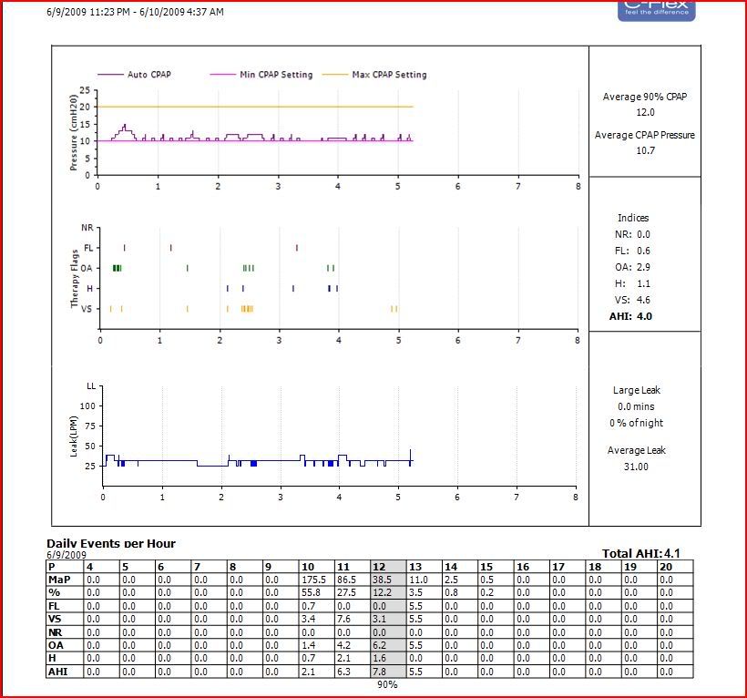747x698 pixels.
Task: Click the single FL flag marker after hour 3
Action: 297,248
